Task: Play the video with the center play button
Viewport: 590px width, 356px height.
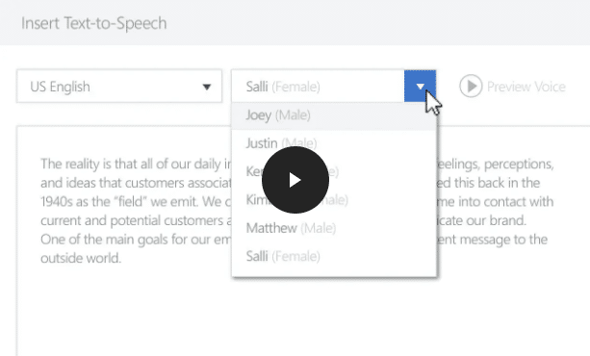Action: pos(295,180)
